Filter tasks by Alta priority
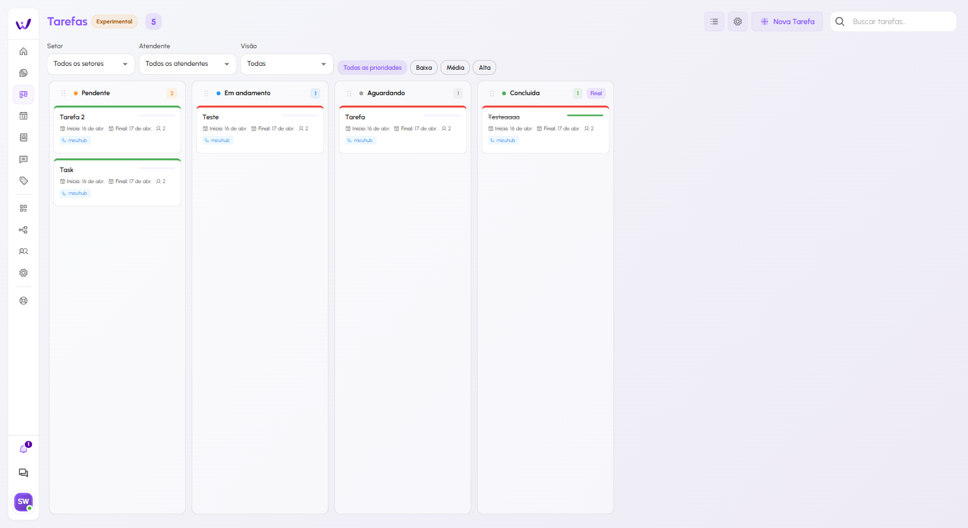Screen dimensions: 968x528 point(484,68)
